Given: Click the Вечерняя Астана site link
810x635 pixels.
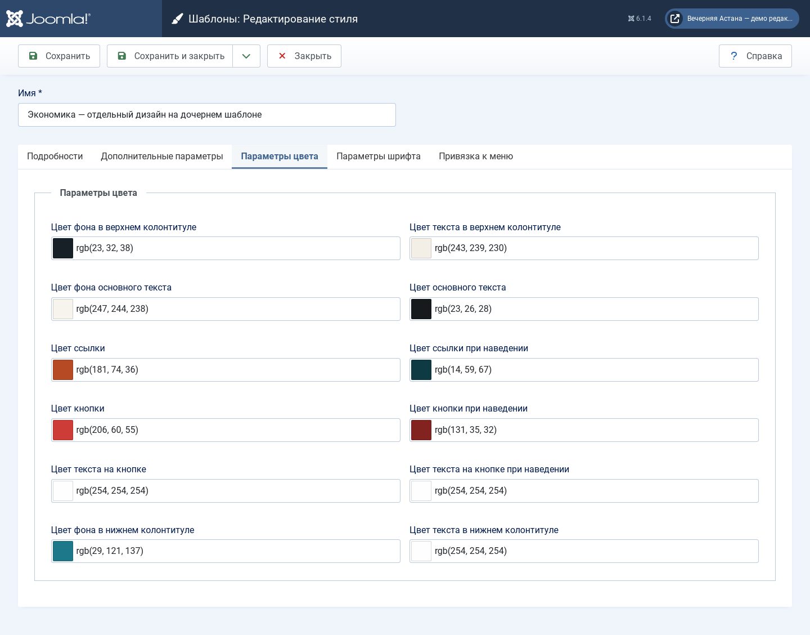Looking at the screenshot, I should coord(740,19).
